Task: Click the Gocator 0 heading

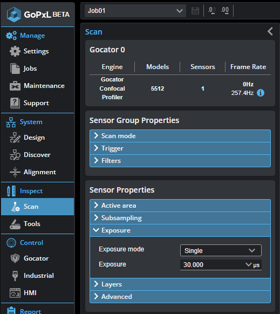Action: coord(107,50)
